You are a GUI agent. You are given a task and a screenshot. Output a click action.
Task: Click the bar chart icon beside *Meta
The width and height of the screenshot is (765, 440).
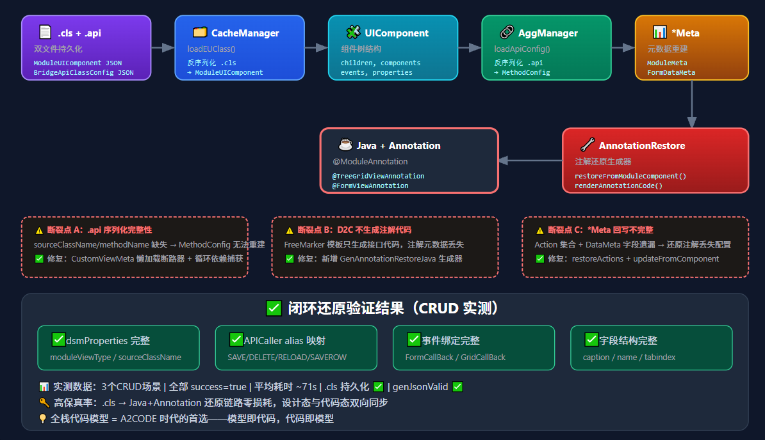click(x=660, y=32)
